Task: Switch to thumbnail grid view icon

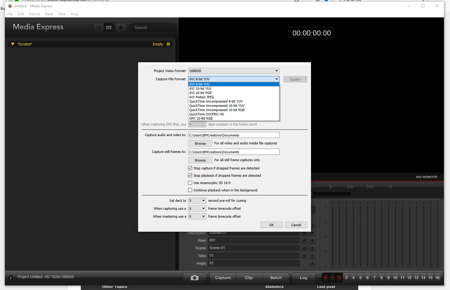Action: pyautogui.click(x=109, y=27)
